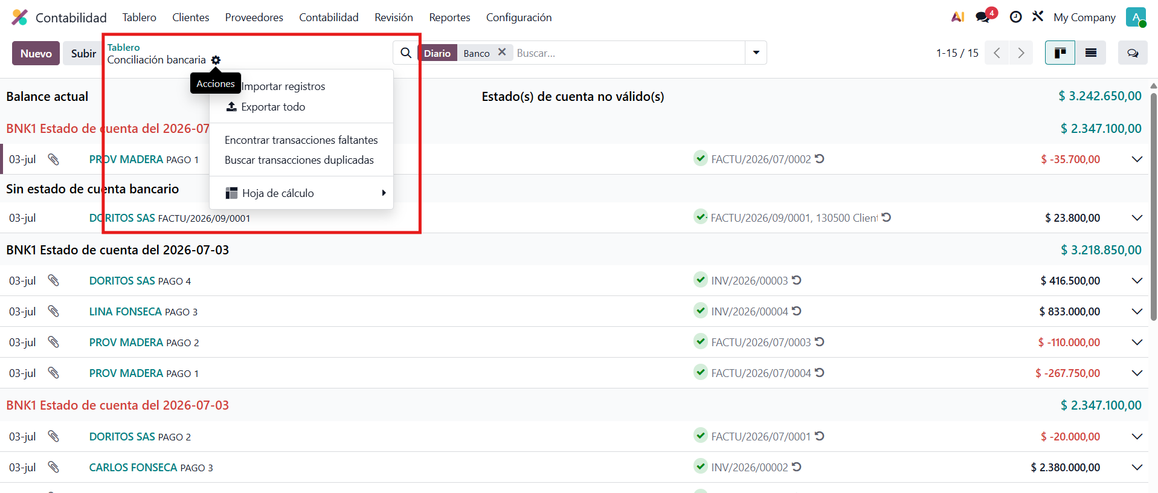This screenshot has height=493, width=1158.
Task: Undo reconciliation for INV/2026/00003
Action: click(797, 280)
